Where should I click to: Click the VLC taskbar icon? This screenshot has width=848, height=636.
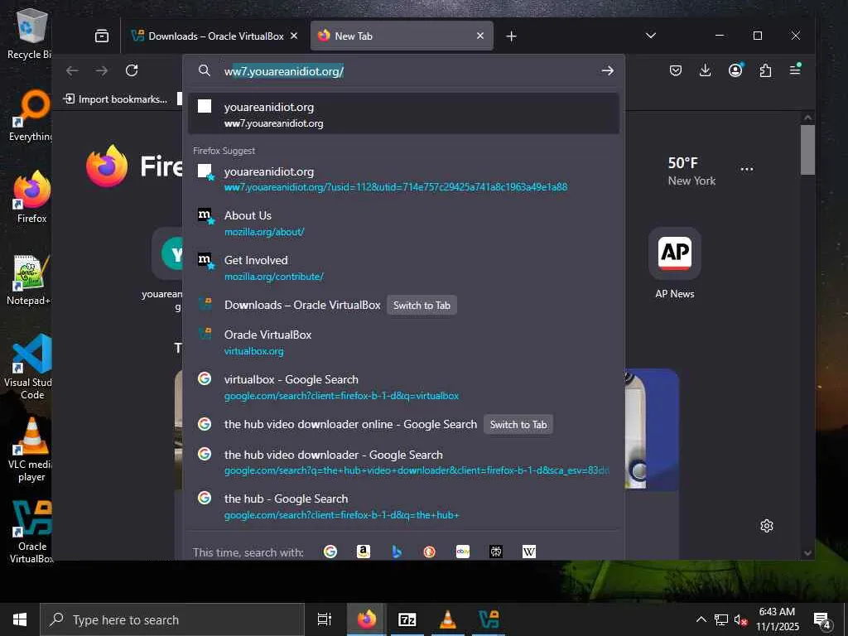pos(448,619)
